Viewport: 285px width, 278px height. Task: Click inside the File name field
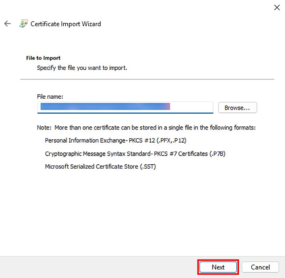tap(125, 107)
